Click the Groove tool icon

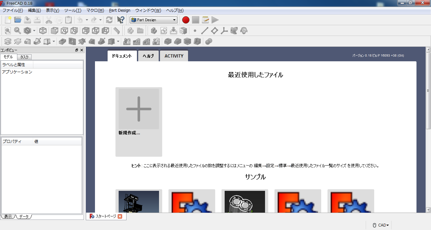point(82,41)
